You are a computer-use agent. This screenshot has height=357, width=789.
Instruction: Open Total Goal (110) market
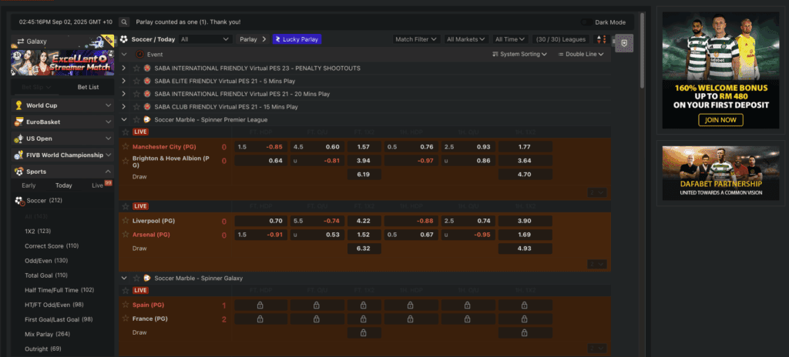pos(46,275)
